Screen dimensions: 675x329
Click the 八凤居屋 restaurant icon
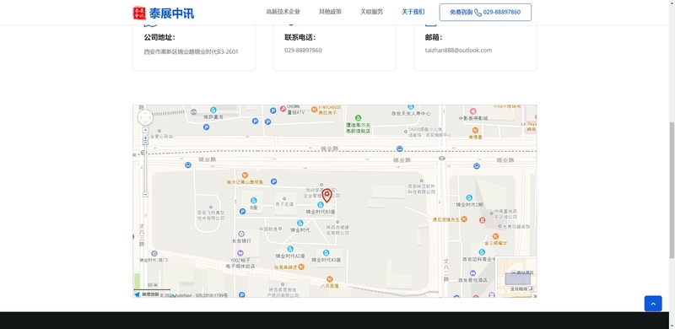(329, 279)
